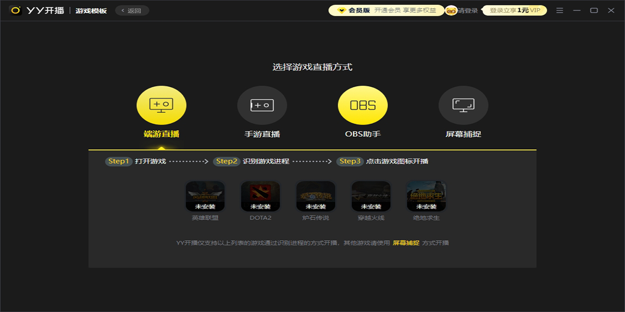Open the hamburger main menu
Viewport: 625px width, 312px height.
coord(560,10)
